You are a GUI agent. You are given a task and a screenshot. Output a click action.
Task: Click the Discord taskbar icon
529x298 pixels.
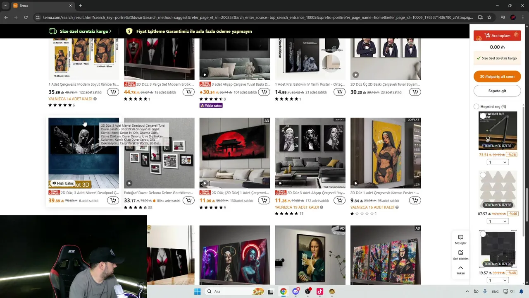pyautogui.click(x=295, y=291)
